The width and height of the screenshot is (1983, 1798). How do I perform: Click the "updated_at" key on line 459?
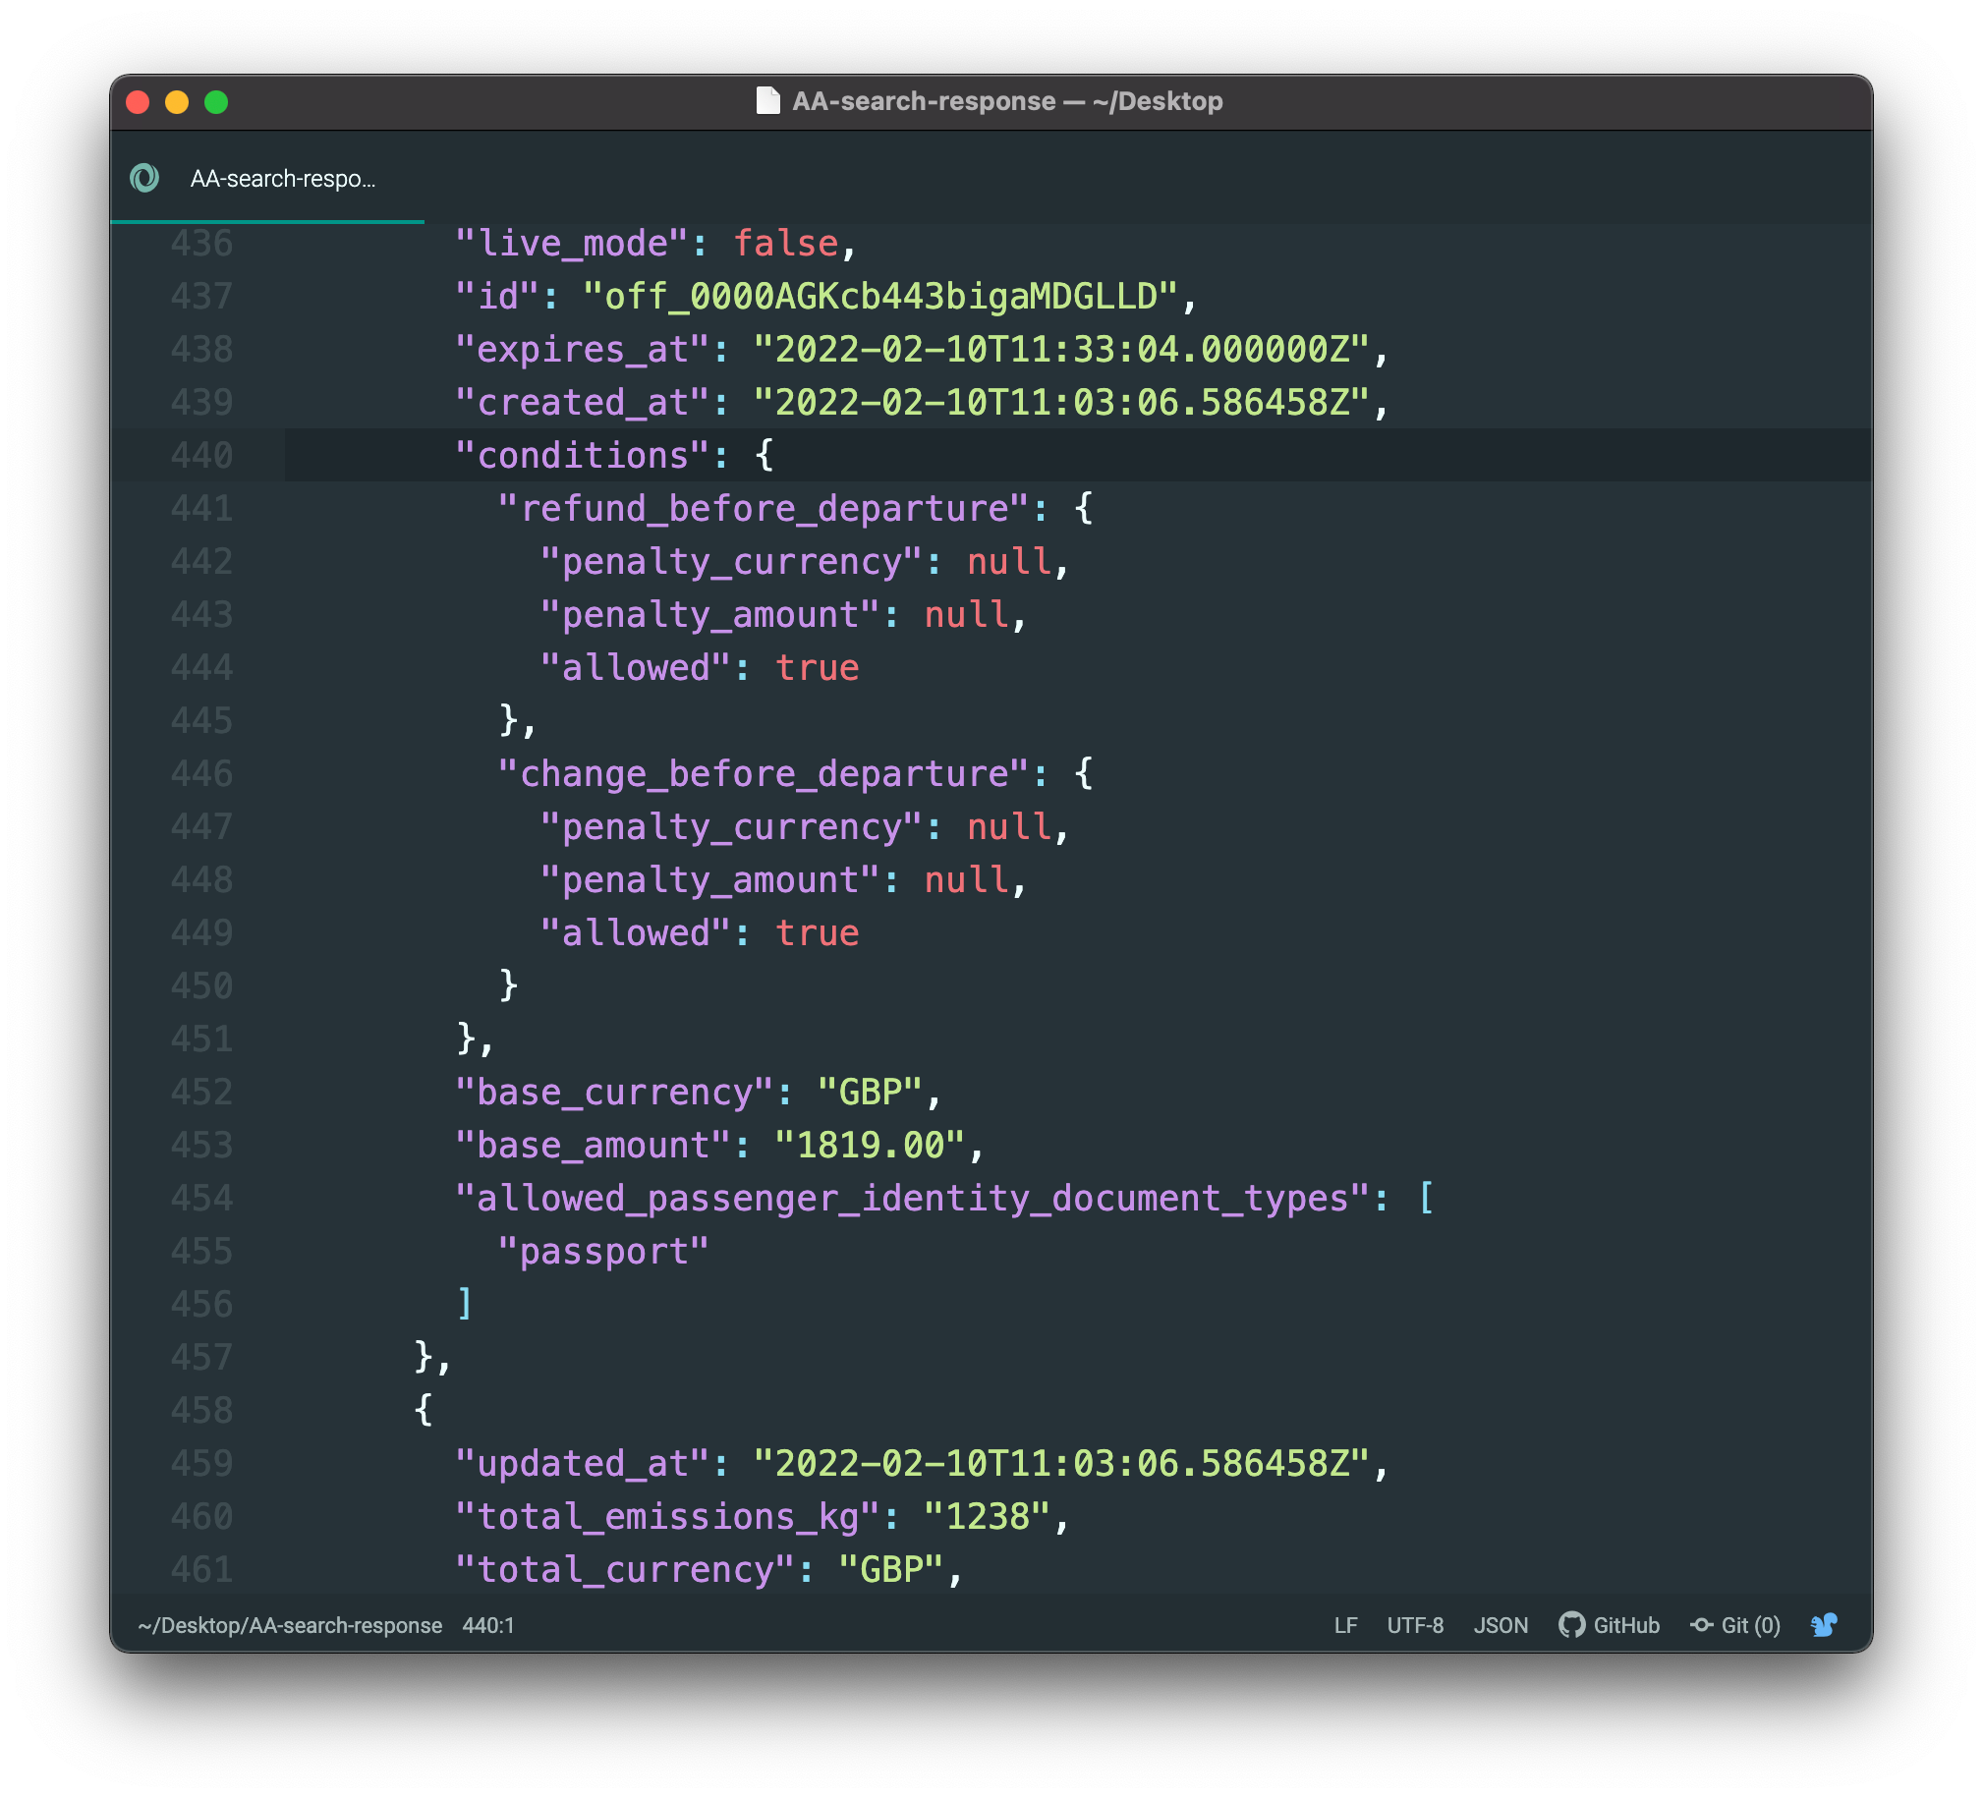(583, 1465)
